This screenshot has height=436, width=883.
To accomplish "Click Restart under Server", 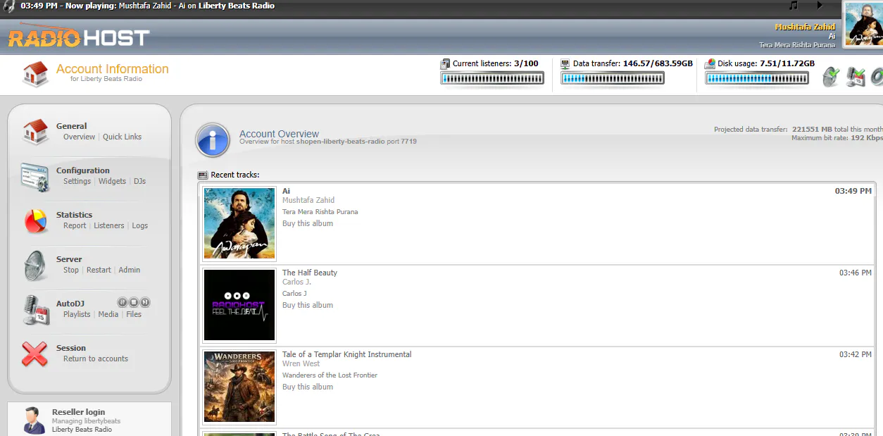I will click(x=99, y=270).
